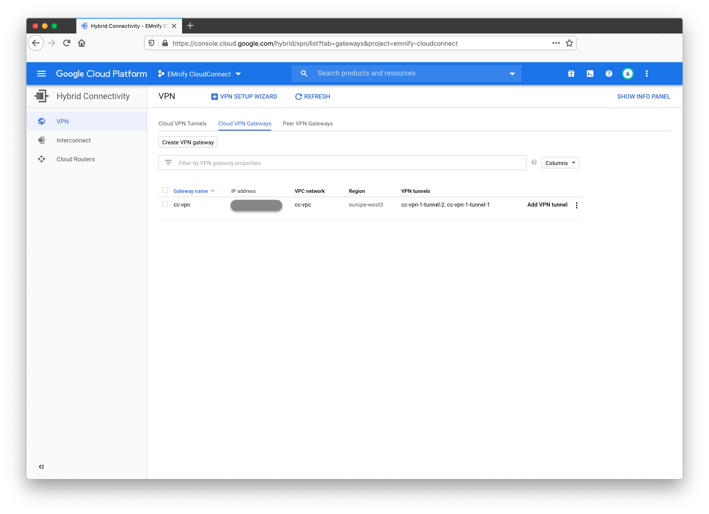The image size is (709, 514).
Task: Open the Columns dropdown
Action: [560, 162]
